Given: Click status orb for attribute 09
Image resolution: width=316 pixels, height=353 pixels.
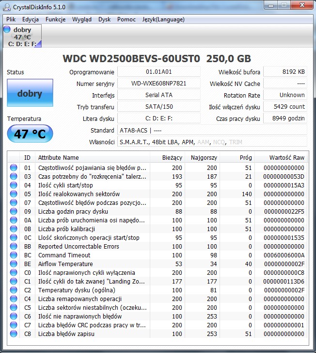Looking at the screenshot, I should (x=14, y=211).
